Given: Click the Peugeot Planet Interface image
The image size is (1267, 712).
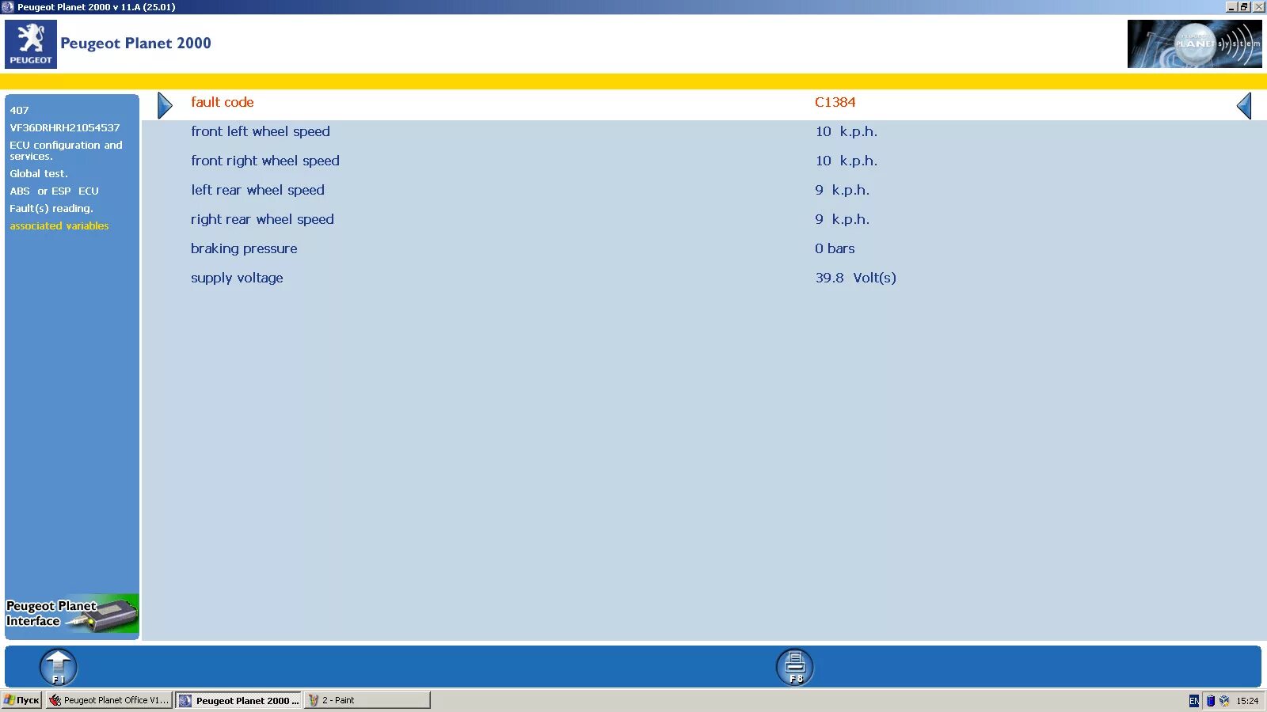Looking at the screenshot, I should coord(72,613).
